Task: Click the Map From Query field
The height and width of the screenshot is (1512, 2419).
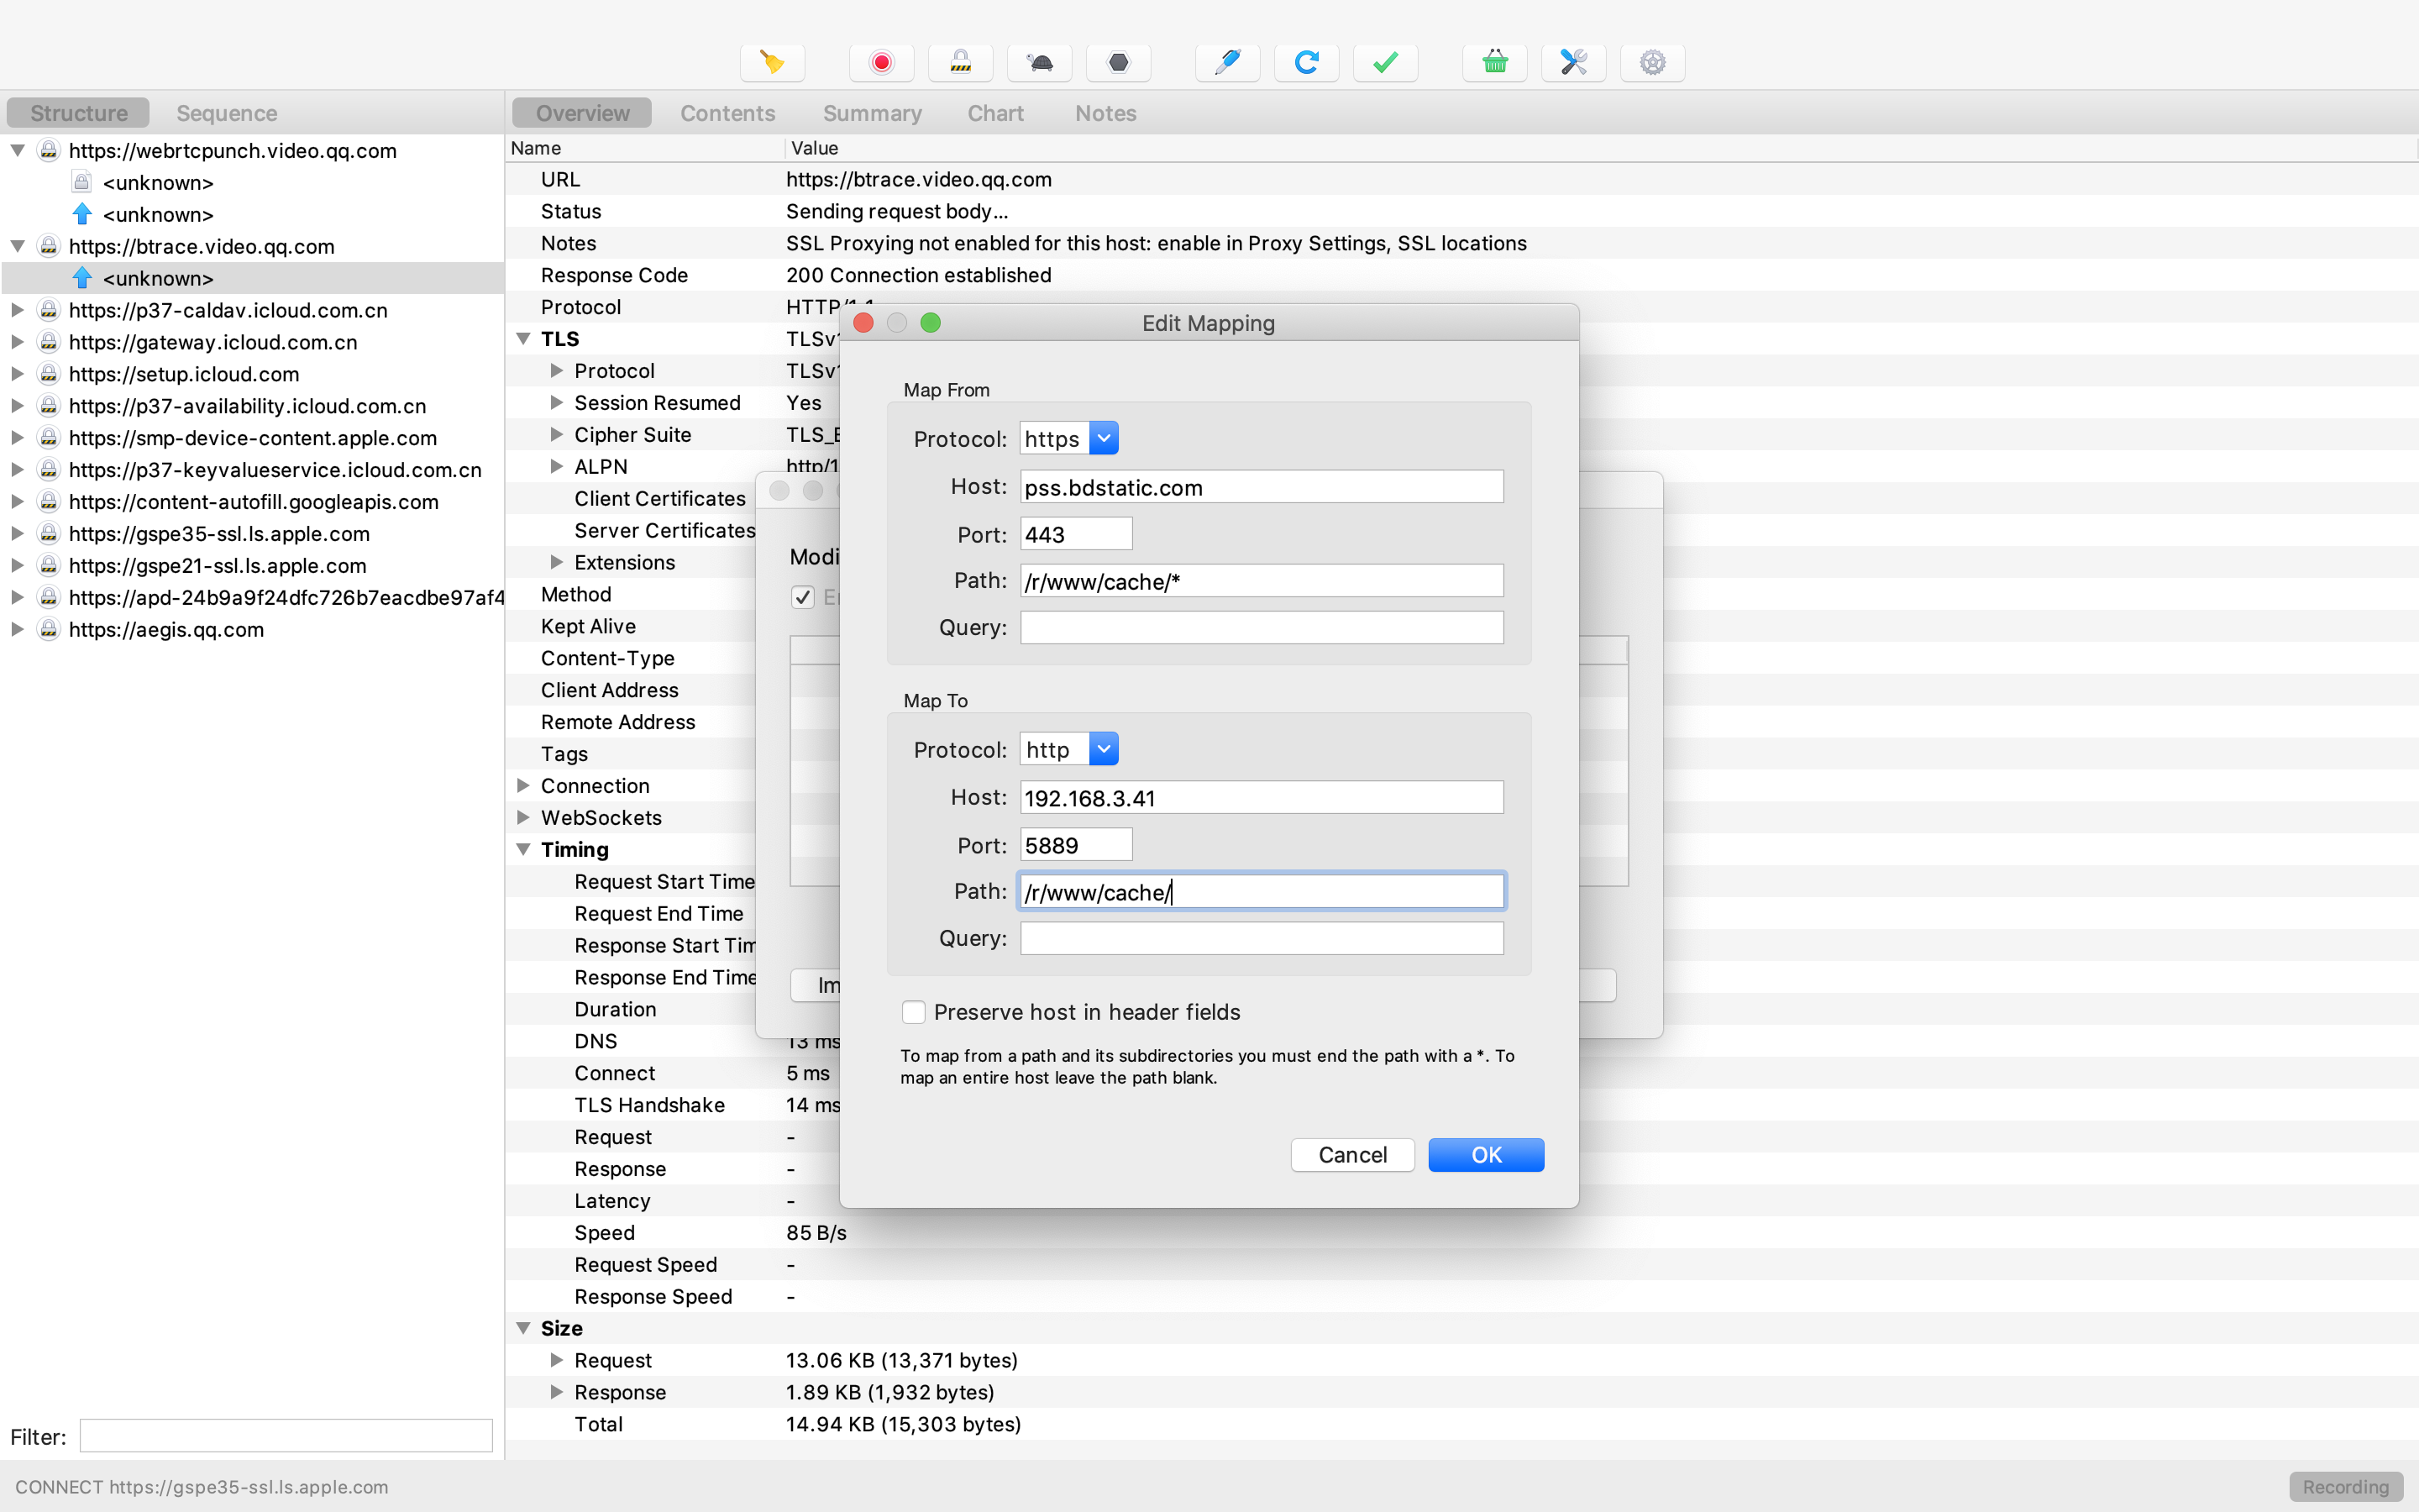Action: click(1262, 627)
